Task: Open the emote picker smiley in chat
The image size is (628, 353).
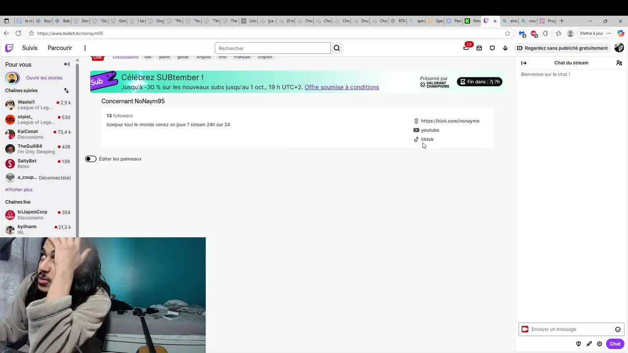Action: click(x=618, y=329)
